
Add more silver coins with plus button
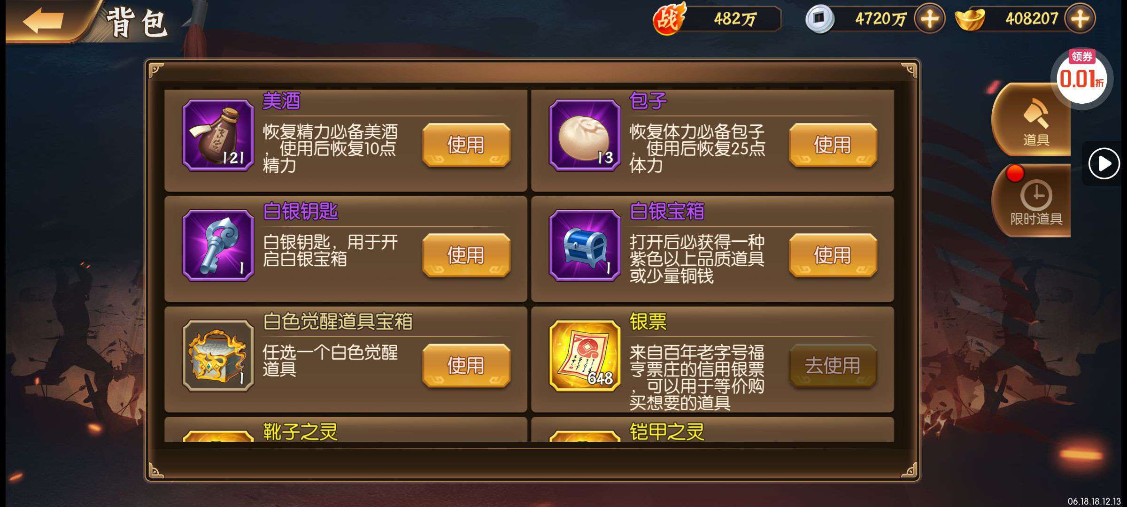click(x=929, y=19)
